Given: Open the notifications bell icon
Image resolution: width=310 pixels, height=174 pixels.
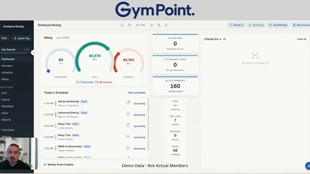Looking at the screenshot, I should click(x=122, y=25).
